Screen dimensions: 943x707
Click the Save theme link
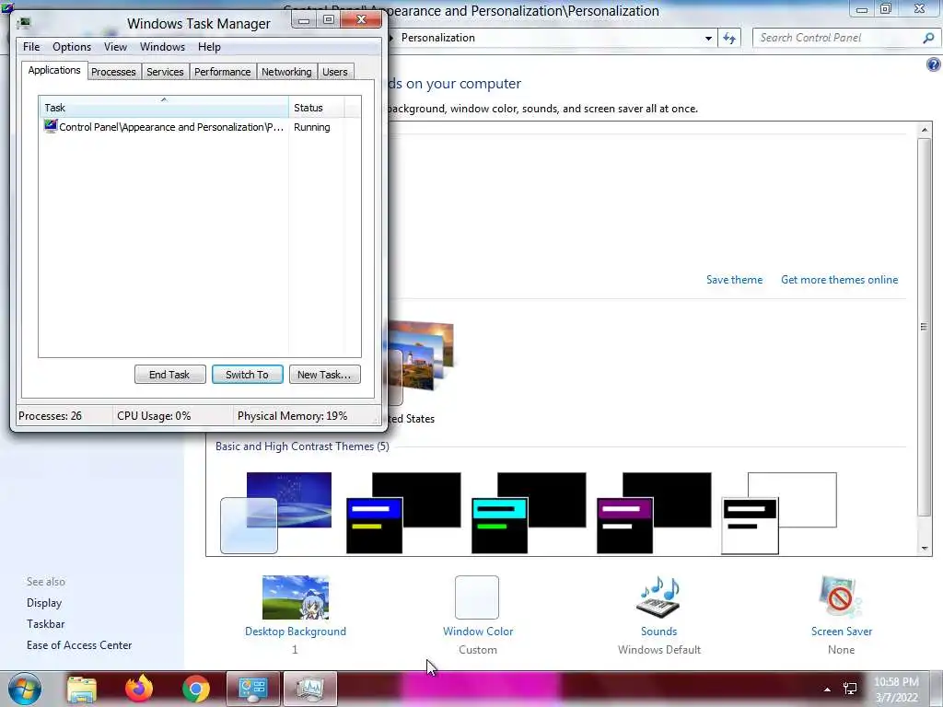pos(734,280)
